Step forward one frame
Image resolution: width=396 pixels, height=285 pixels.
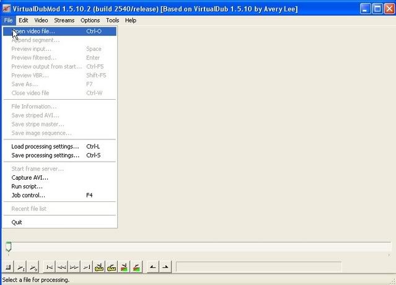click(74, 267)
